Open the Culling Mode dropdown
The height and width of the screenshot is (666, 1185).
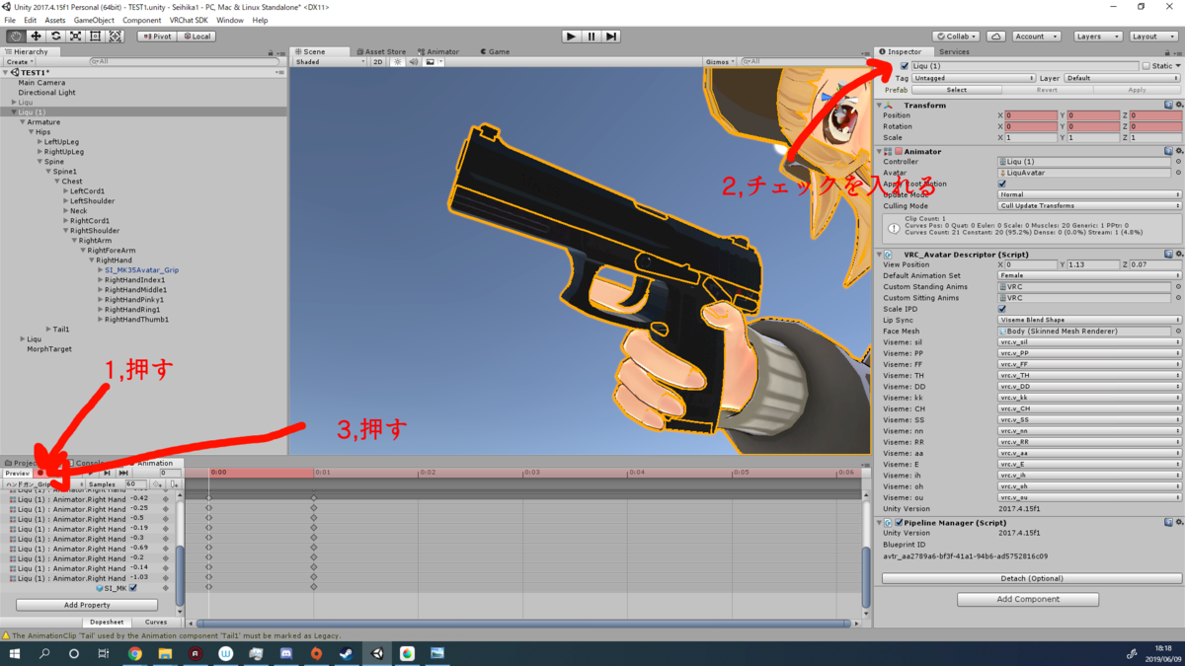(x=1090, y=206)
